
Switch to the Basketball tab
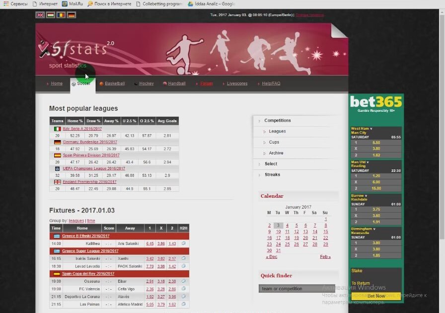[x=115, y=83]
